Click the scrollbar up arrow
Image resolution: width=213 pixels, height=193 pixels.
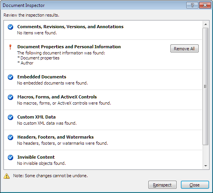click(206, 24)
